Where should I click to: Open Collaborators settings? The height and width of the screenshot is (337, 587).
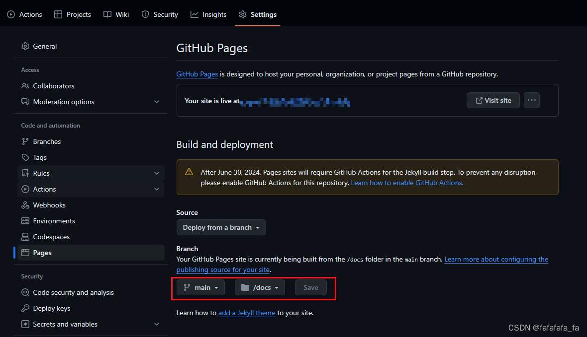pyautogui.click(x=91, y=86)
